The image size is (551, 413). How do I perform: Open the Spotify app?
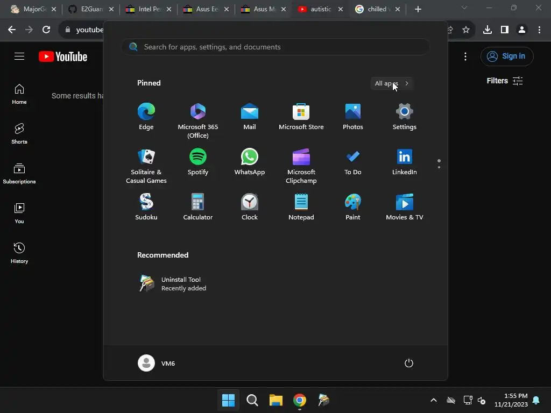198,162
